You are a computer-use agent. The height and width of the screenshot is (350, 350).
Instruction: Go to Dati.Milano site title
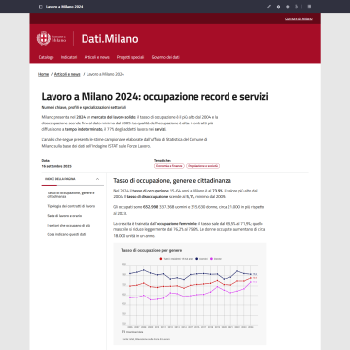tap(110, 39)
